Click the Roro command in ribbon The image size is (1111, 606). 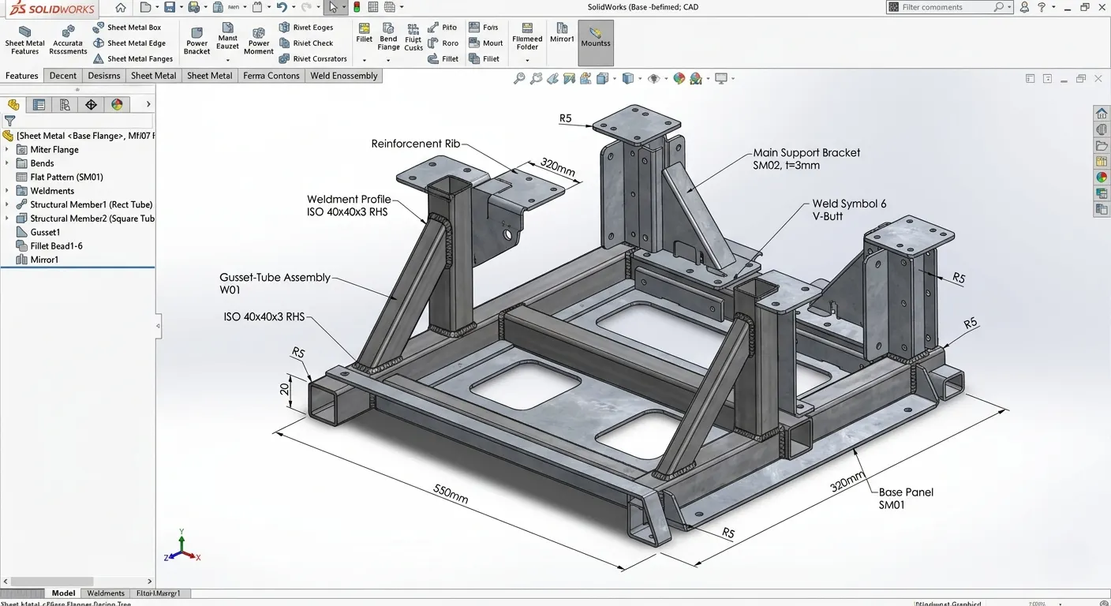(x=443, y=43)
